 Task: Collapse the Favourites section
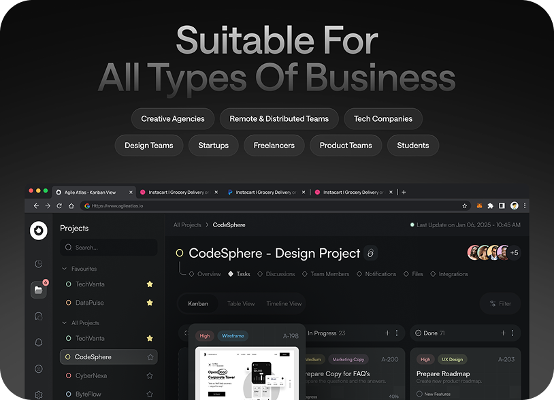64,269
